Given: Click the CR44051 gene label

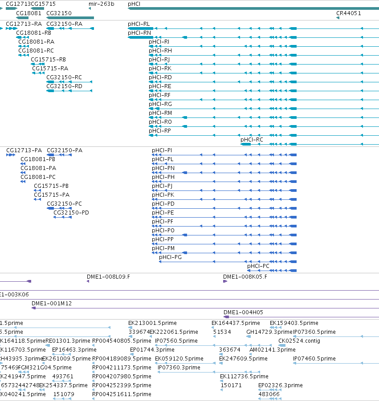Looking at the screenshot, I should point(349,13).
